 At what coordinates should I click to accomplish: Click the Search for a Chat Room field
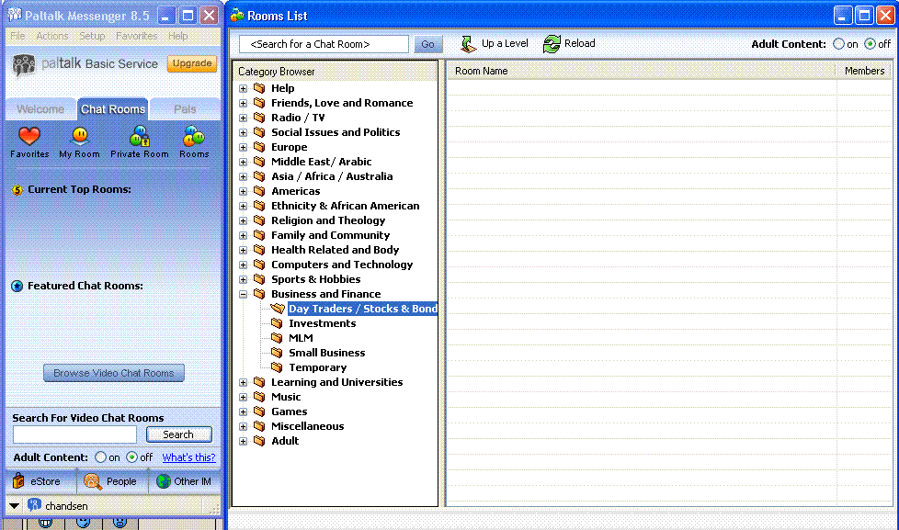coord(323,44)
